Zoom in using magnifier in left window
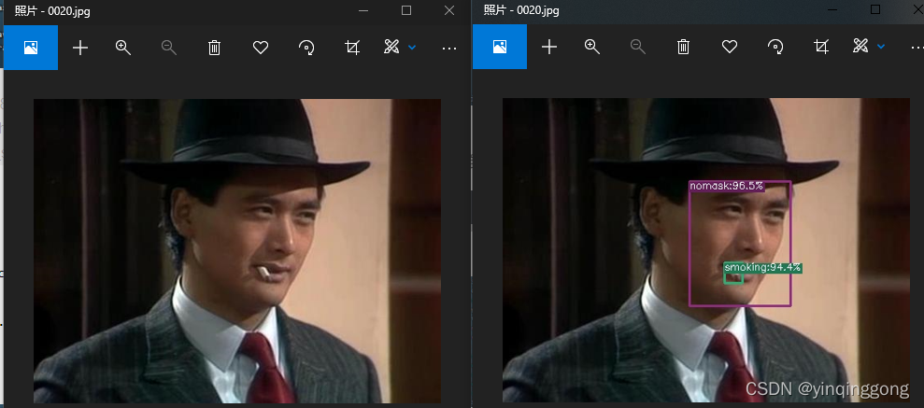Image resolution: width=924 pixels, height=408 pixels. tap(123, 48)
